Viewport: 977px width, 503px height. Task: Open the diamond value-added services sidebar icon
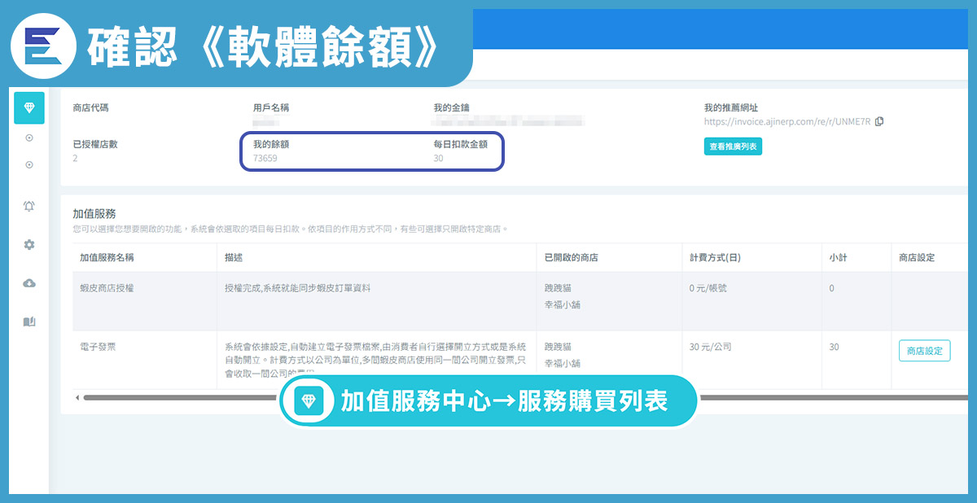(x=29, y=108)
